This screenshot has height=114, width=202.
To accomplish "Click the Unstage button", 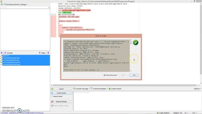I will [x=9, y=53].
